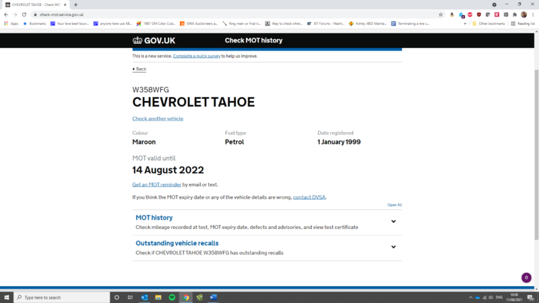Click the Back link on the page
Viewport: 539px width, 303px height.
click(139, 69)
